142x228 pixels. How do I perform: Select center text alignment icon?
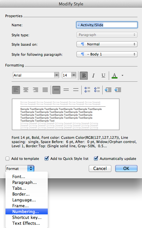coord(26,90)
